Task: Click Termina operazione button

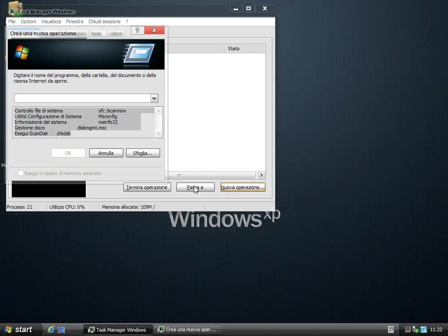Action: pos(147,187)
